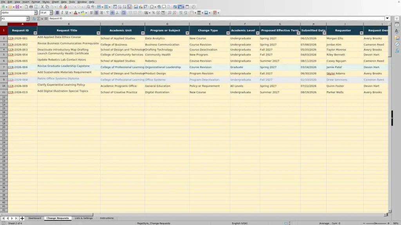Click the Format as Date icon

tap(163, 12)
